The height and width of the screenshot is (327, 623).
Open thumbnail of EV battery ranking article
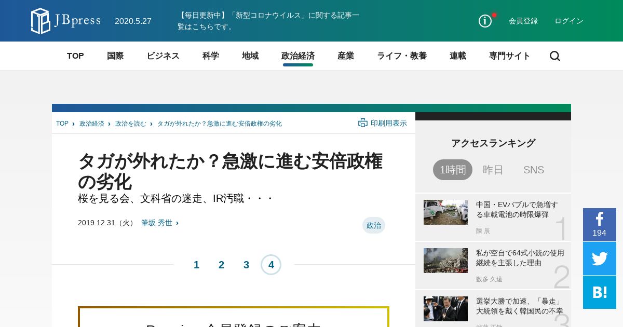pyautogui.click(x=445, y=212)
